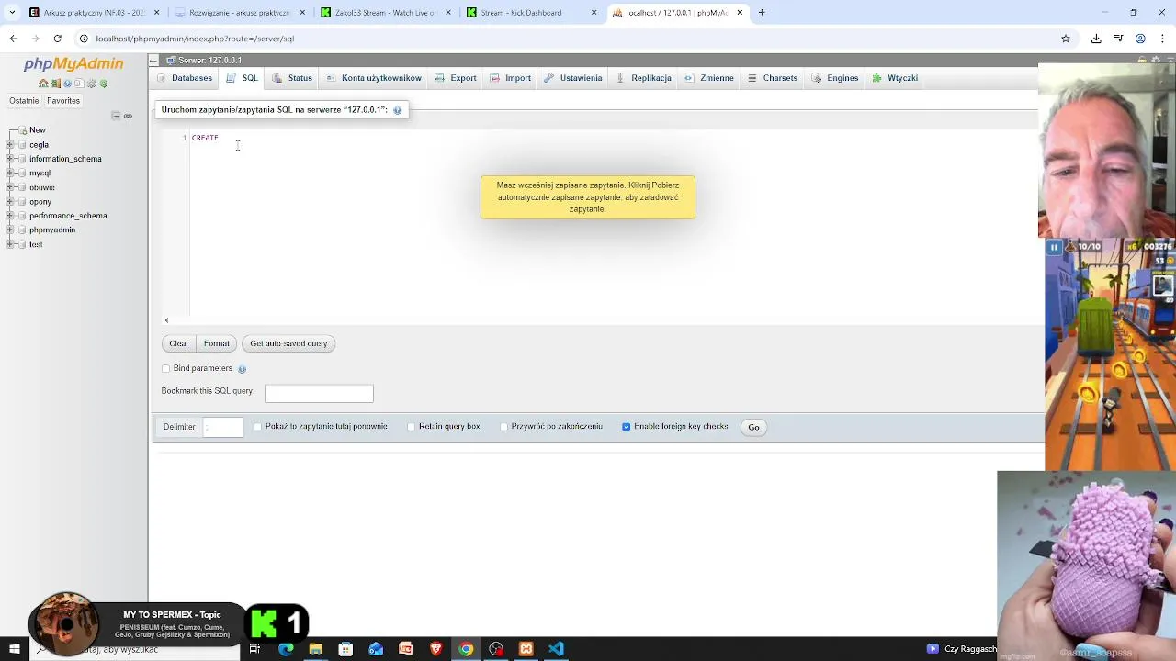Expand the opony database node
Screen dimensions: 1176x661
tap(10, 202)
